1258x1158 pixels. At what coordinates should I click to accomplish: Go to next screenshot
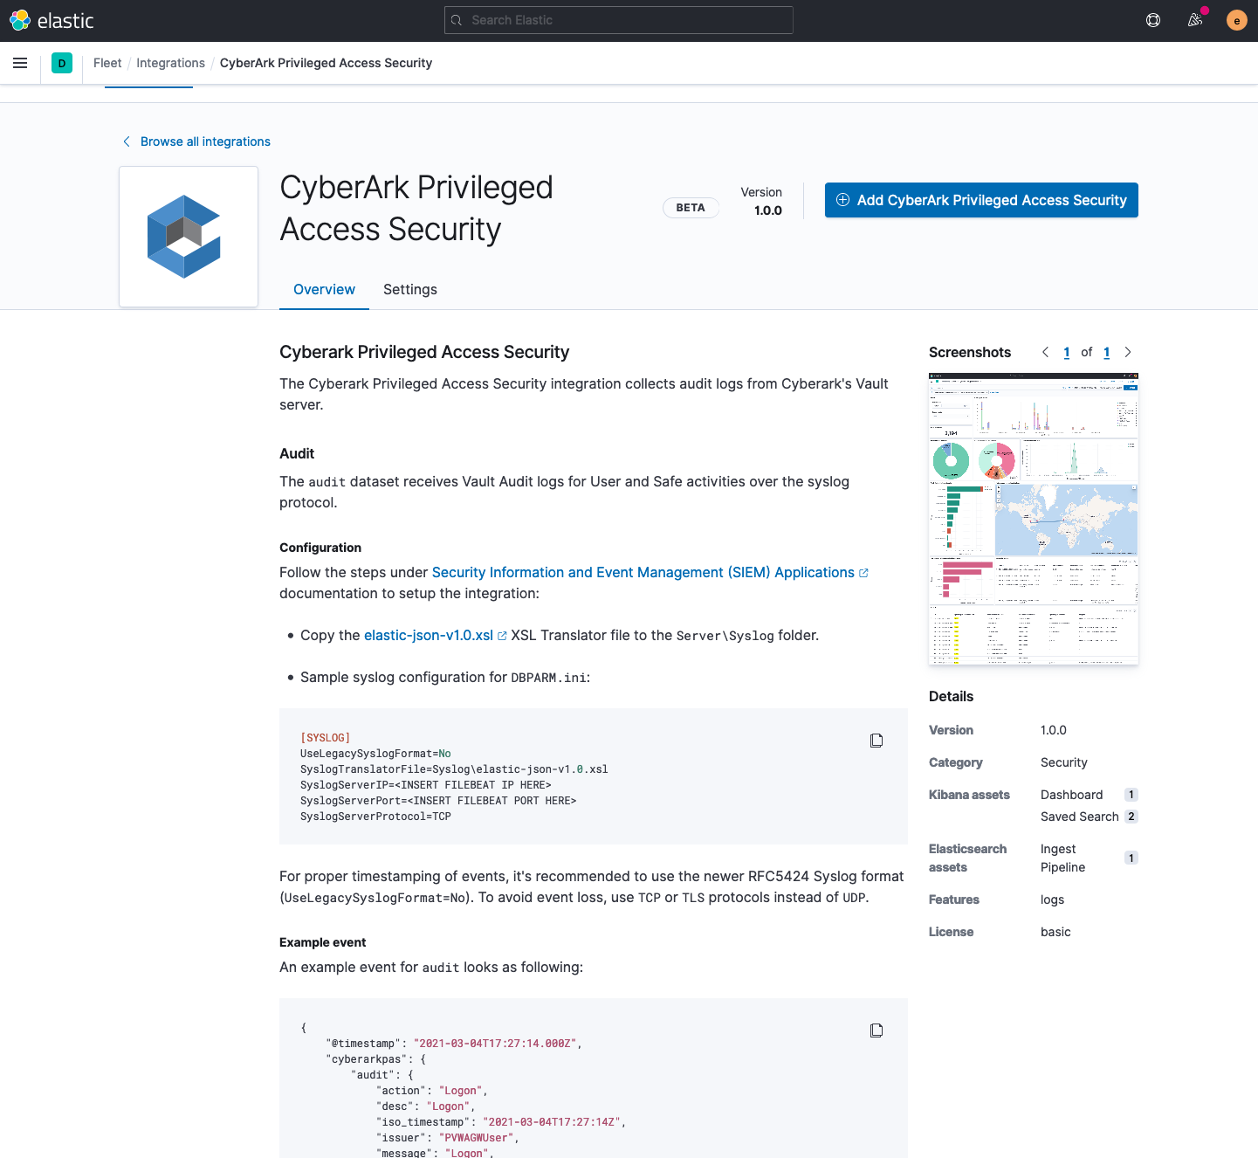pyautogui.click(x=1128, y=352)
